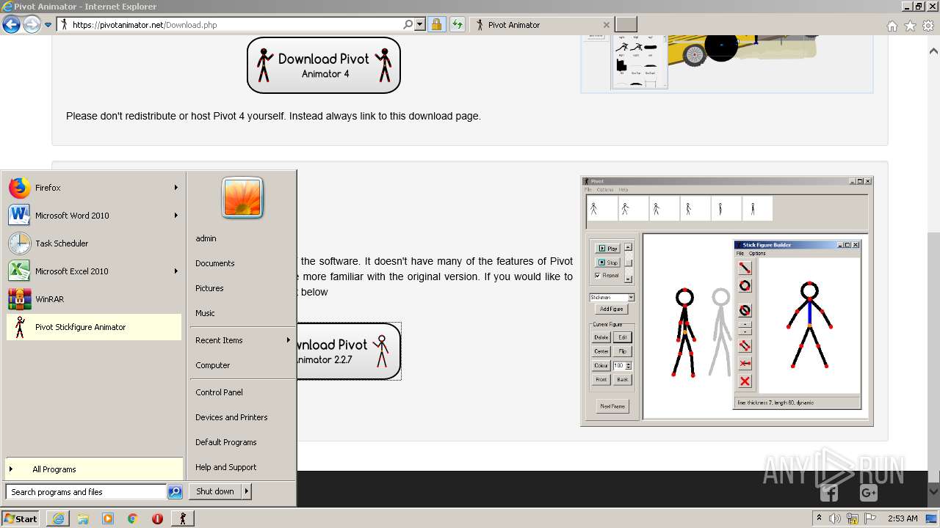
Task: Click Download Pivot Animator 2.2.7 button
Action: 349,351
